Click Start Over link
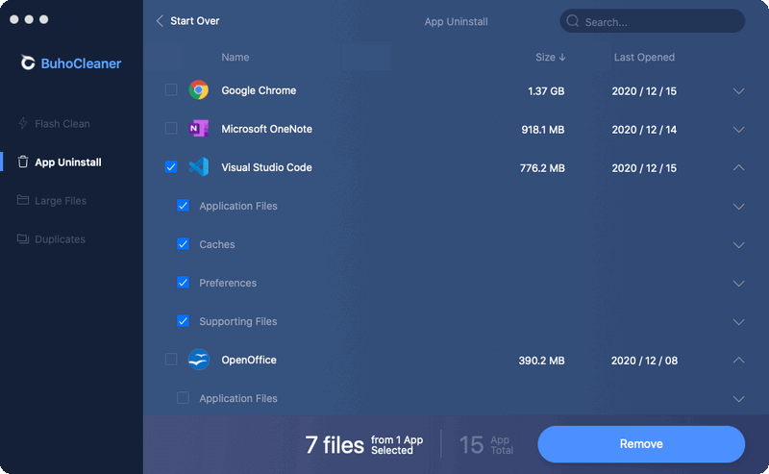 195,20
